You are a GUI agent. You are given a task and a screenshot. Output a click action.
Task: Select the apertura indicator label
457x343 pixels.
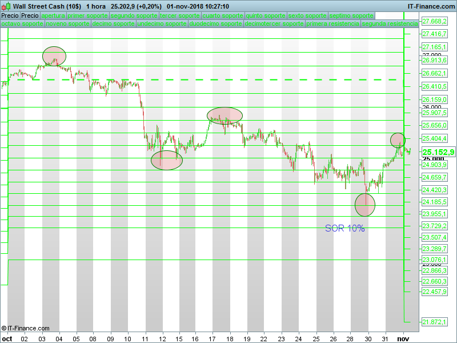(53, 16)
